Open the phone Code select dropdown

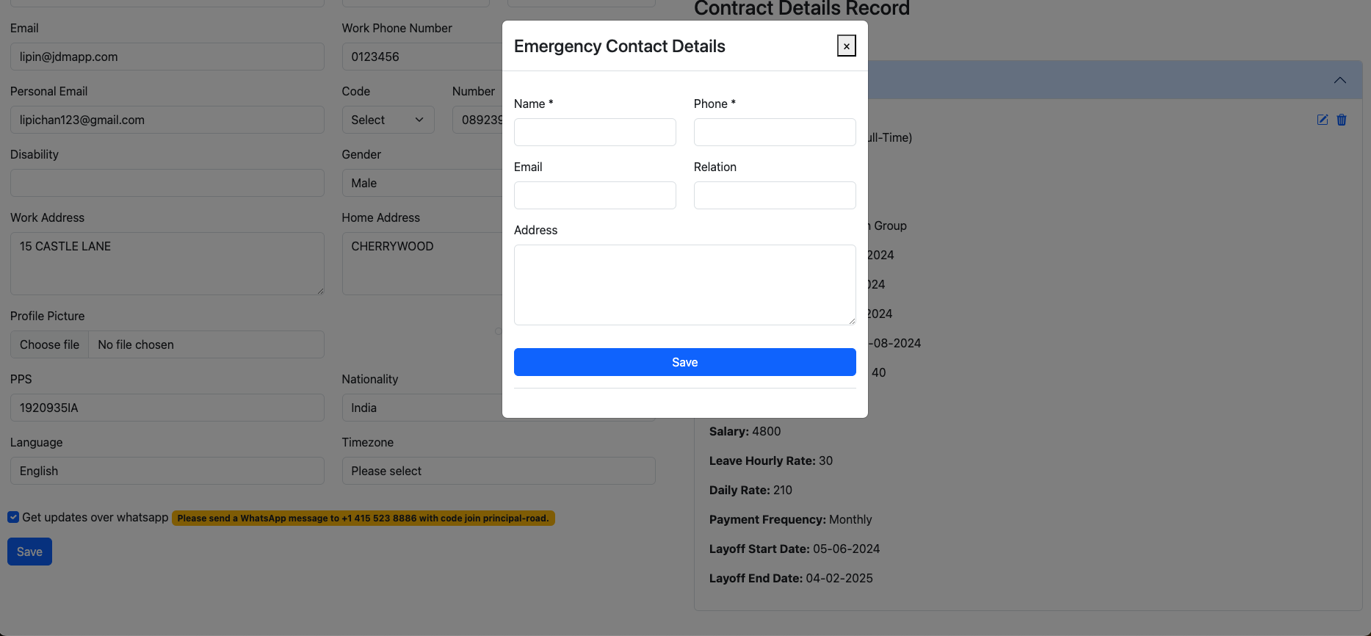tap(388, 120)
